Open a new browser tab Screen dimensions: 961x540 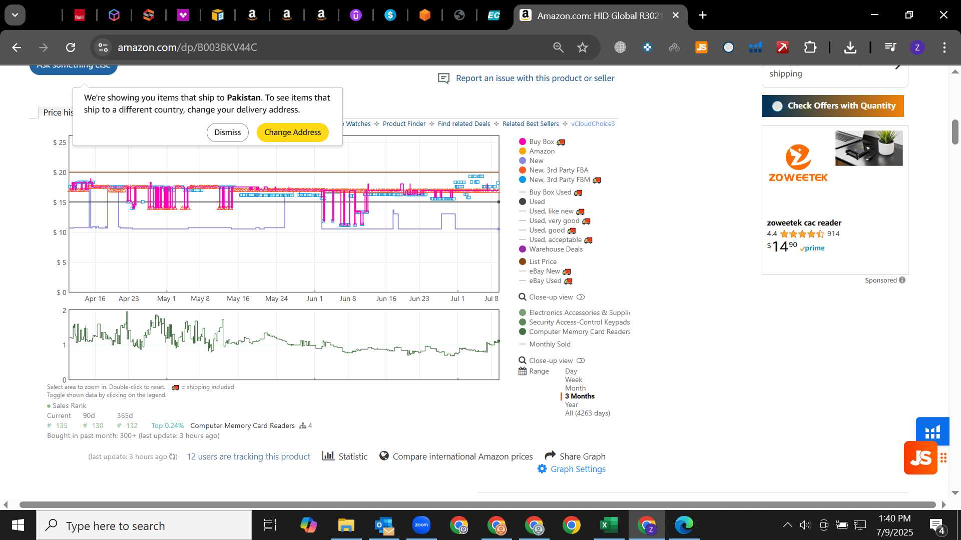703,15
